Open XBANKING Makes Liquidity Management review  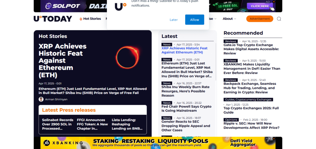click(x=252, y=69)
